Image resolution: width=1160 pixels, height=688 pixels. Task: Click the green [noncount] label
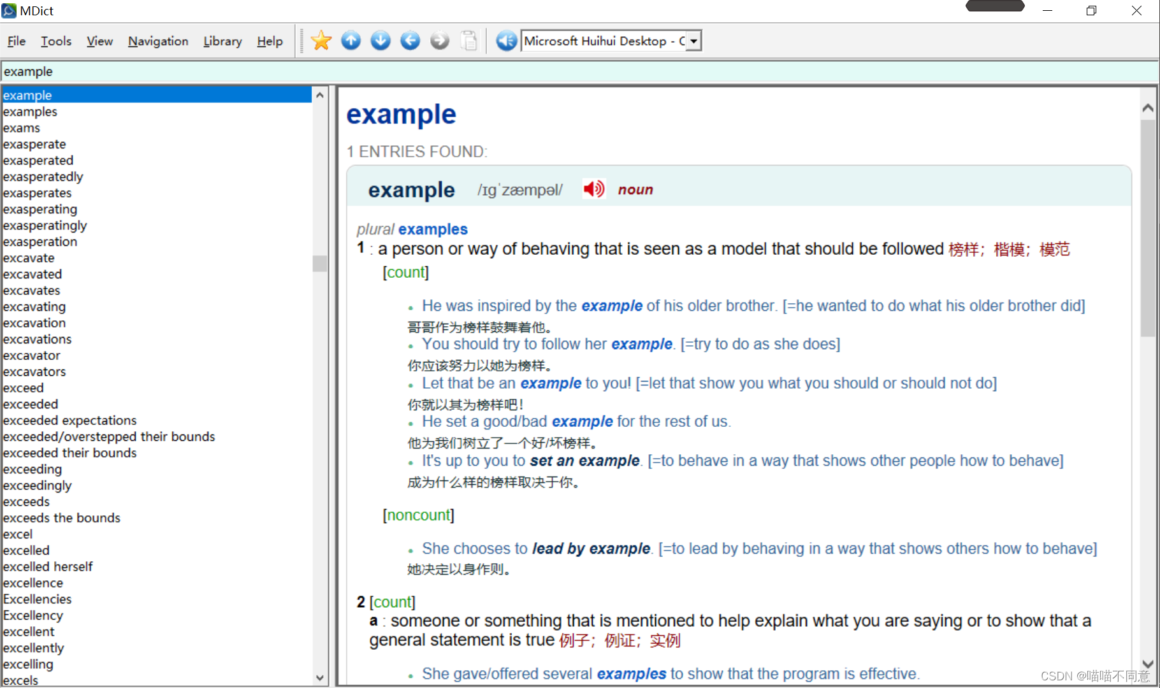pyautogui.click(x=418, y=515)
